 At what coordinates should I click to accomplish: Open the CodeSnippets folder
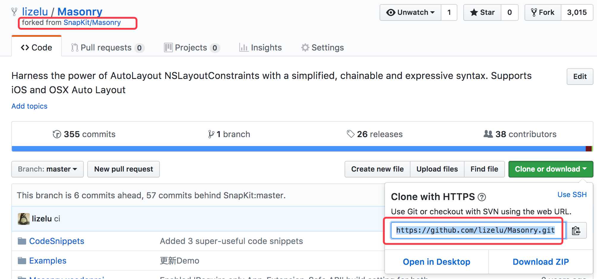(57, 241)
